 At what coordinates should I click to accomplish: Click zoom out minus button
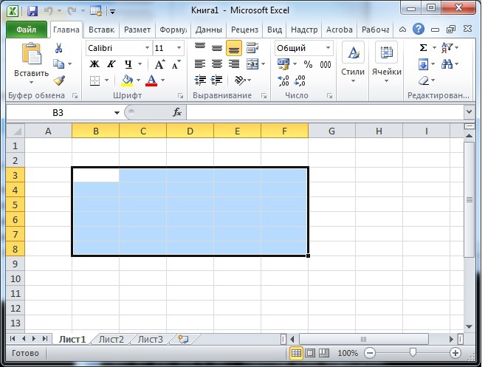click(370, 353)
